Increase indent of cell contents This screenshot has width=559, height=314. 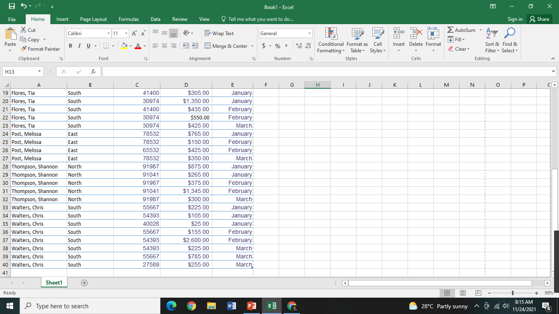(x=195, y=46)
